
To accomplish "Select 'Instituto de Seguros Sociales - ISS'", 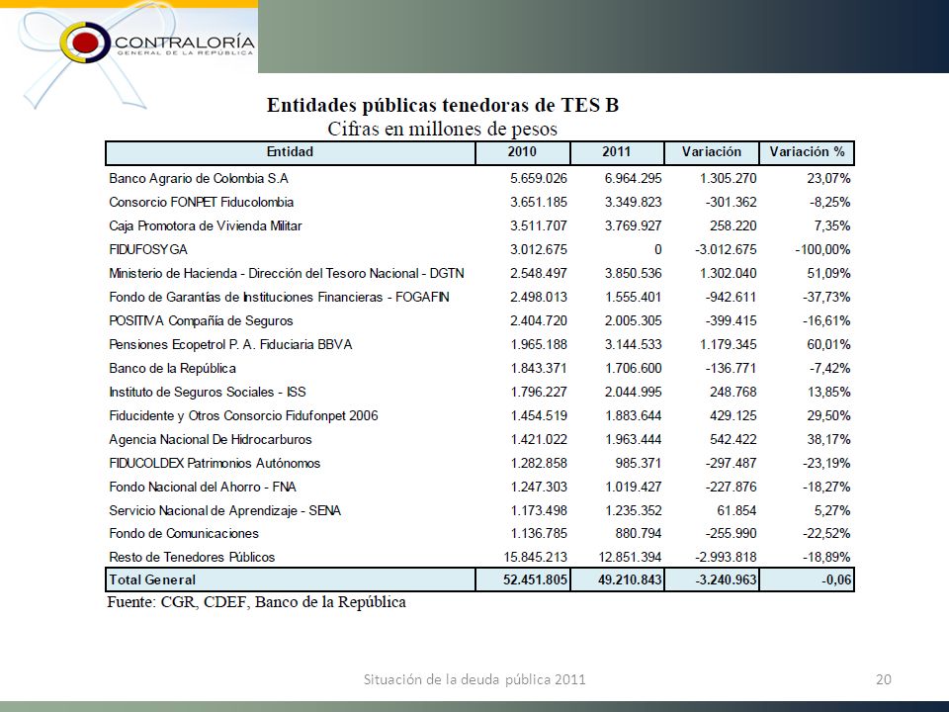I will tap(208, 392).
